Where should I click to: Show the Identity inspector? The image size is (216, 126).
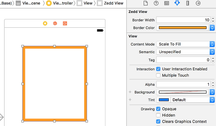pos(166,3)
